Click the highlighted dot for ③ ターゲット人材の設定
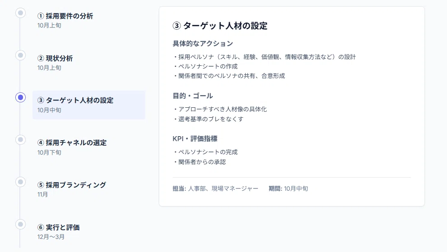The width and height of the screenshot is (447, 252). [21, 97]
